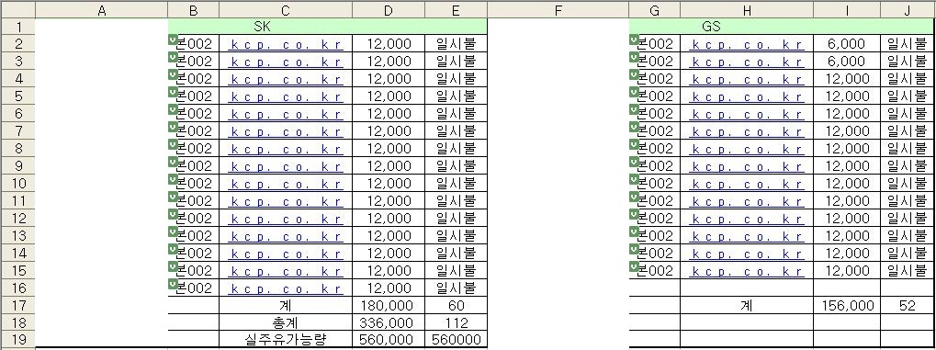Click the Select All corner box

[x=17, y=10]
